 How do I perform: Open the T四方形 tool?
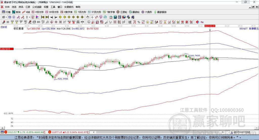coord(80,12)
